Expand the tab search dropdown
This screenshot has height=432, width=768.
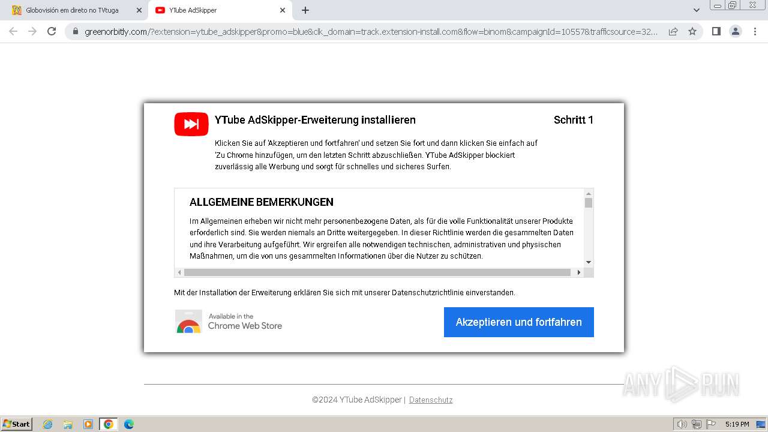(x=697, y=10)
